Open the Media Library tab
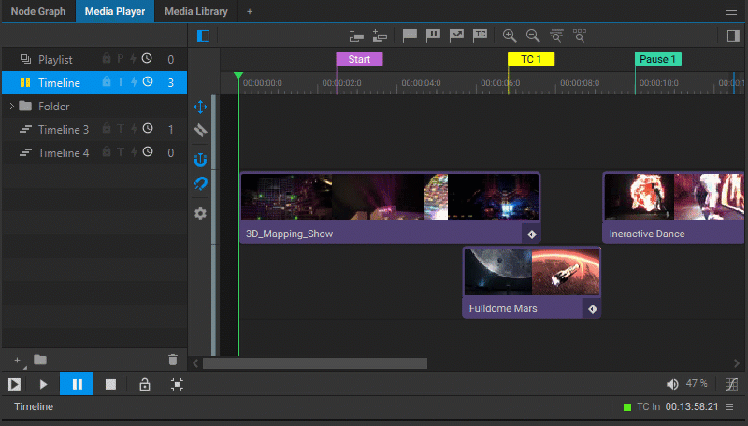The width and height of the screenshot is (748, 426). (x=196, y=11)
